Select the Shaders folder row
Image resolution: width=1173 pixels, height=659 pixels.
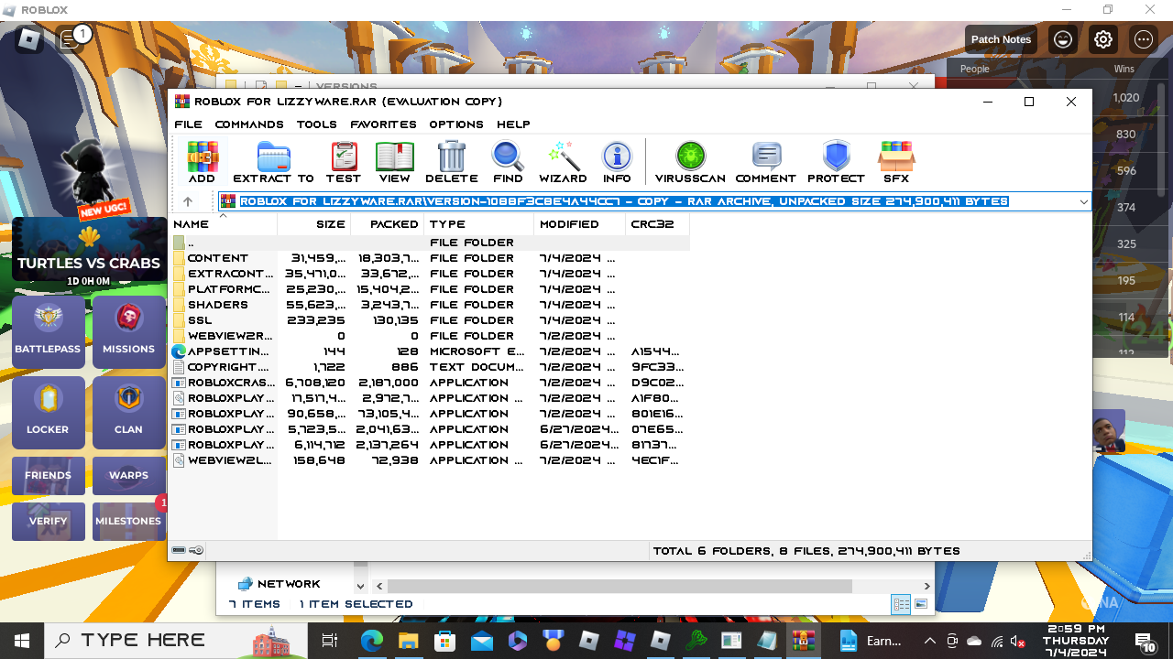pyautogui.click(x=431, y=305)
